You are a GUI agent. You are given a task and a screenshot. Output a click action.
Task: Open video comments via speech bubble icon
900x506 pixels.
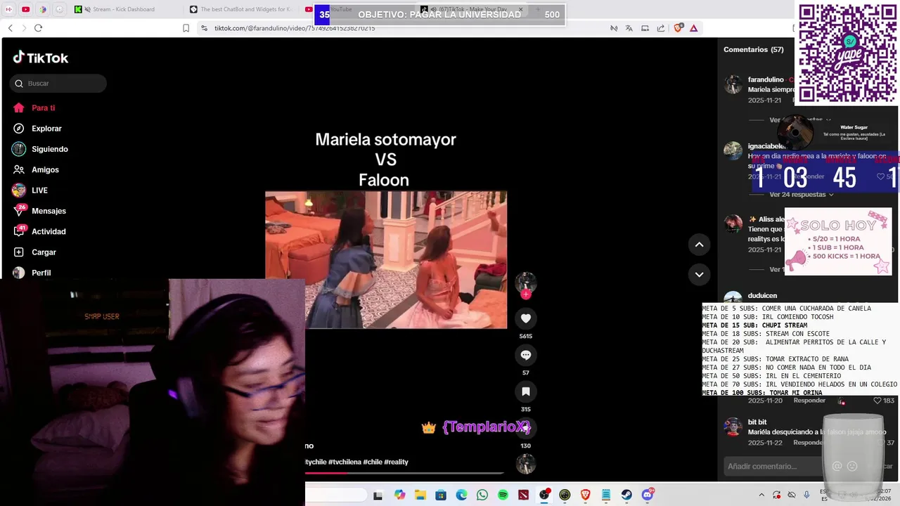pos(525,355)
